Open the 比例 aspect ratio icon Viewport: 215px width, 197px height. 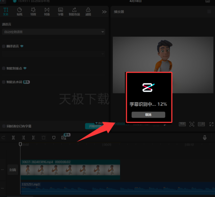(x=201, y=124)
